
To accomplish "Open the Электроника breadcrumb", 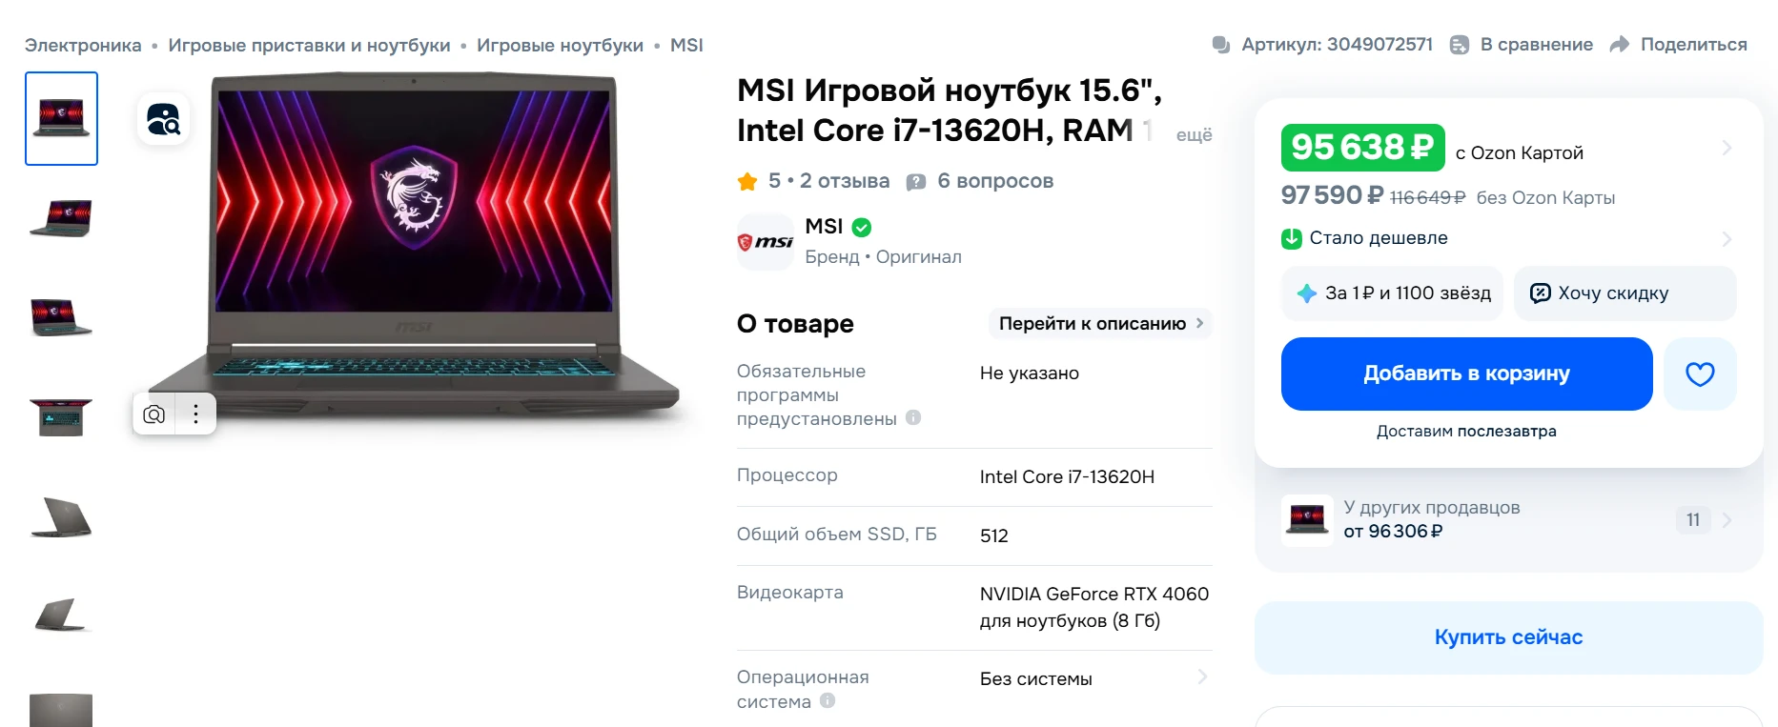I will pos(83,45).
